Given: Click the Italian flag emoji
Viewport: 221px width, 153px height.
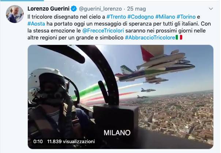Looking at the screenshot, I should (x=179, y=37).
